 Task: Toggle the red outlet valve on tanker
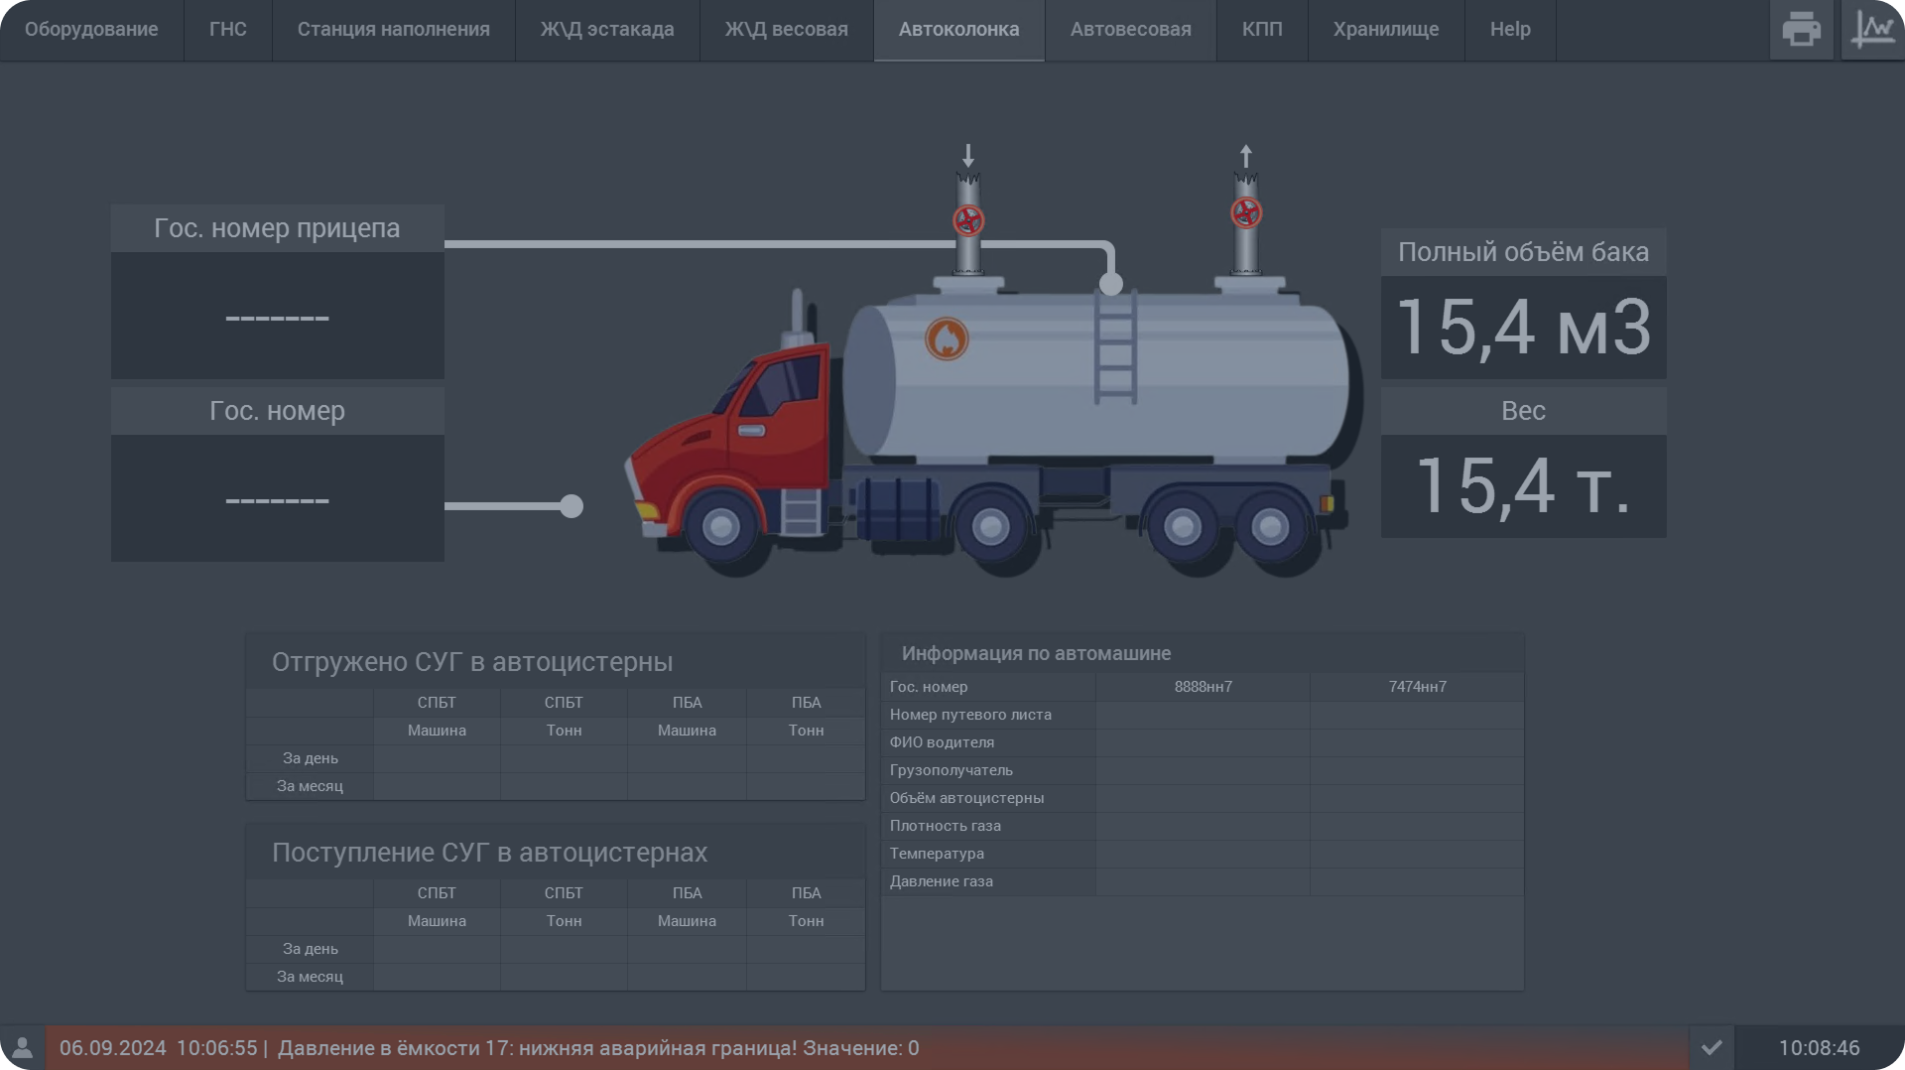[x=1246, y=212]
